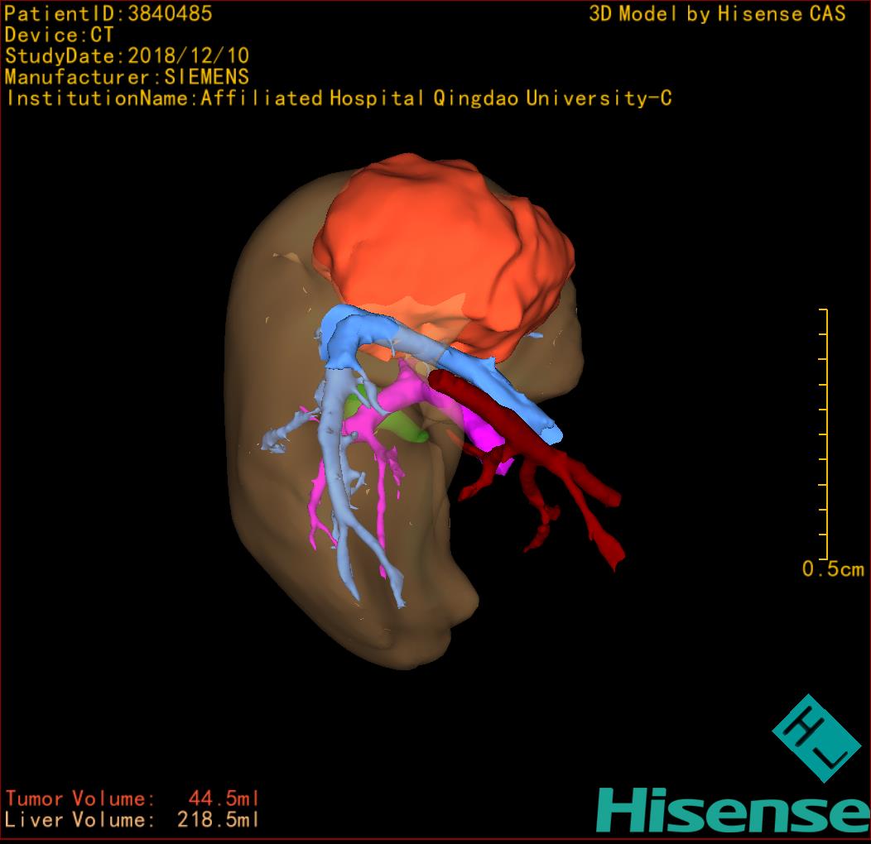
Task: Click the StudyDate:2018/12/10 text
Action: point(127,55)
